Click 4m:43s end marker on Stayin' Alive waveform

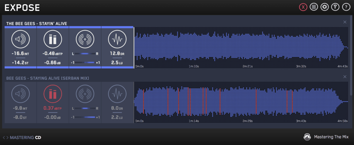(x=342, y=66)
